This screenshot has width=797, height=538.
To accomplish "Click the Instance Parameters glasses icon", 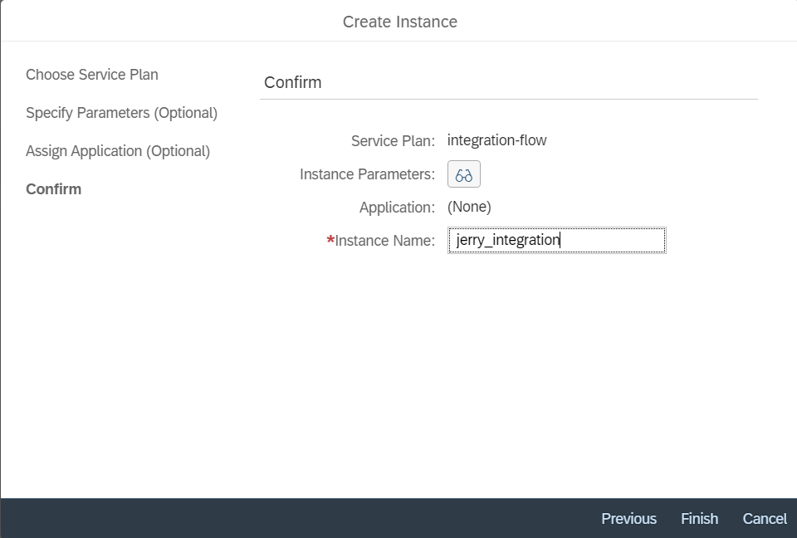I will coord(464,175).
